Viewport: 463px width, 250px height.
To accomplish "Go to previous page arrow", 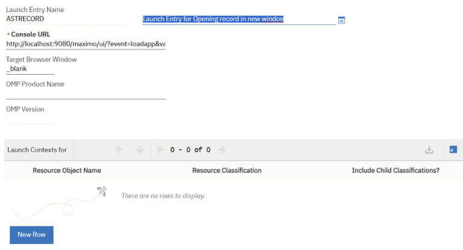I will (x=160, y=149).
